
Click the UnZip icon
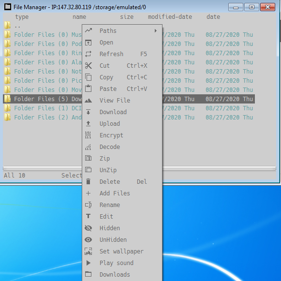tap(89, 170)
